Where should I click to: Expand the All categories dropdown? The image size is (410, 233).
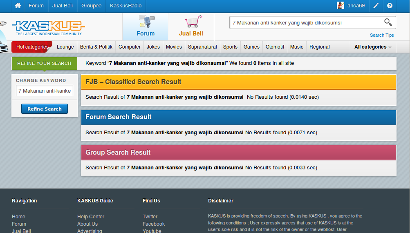pos(373,47)
